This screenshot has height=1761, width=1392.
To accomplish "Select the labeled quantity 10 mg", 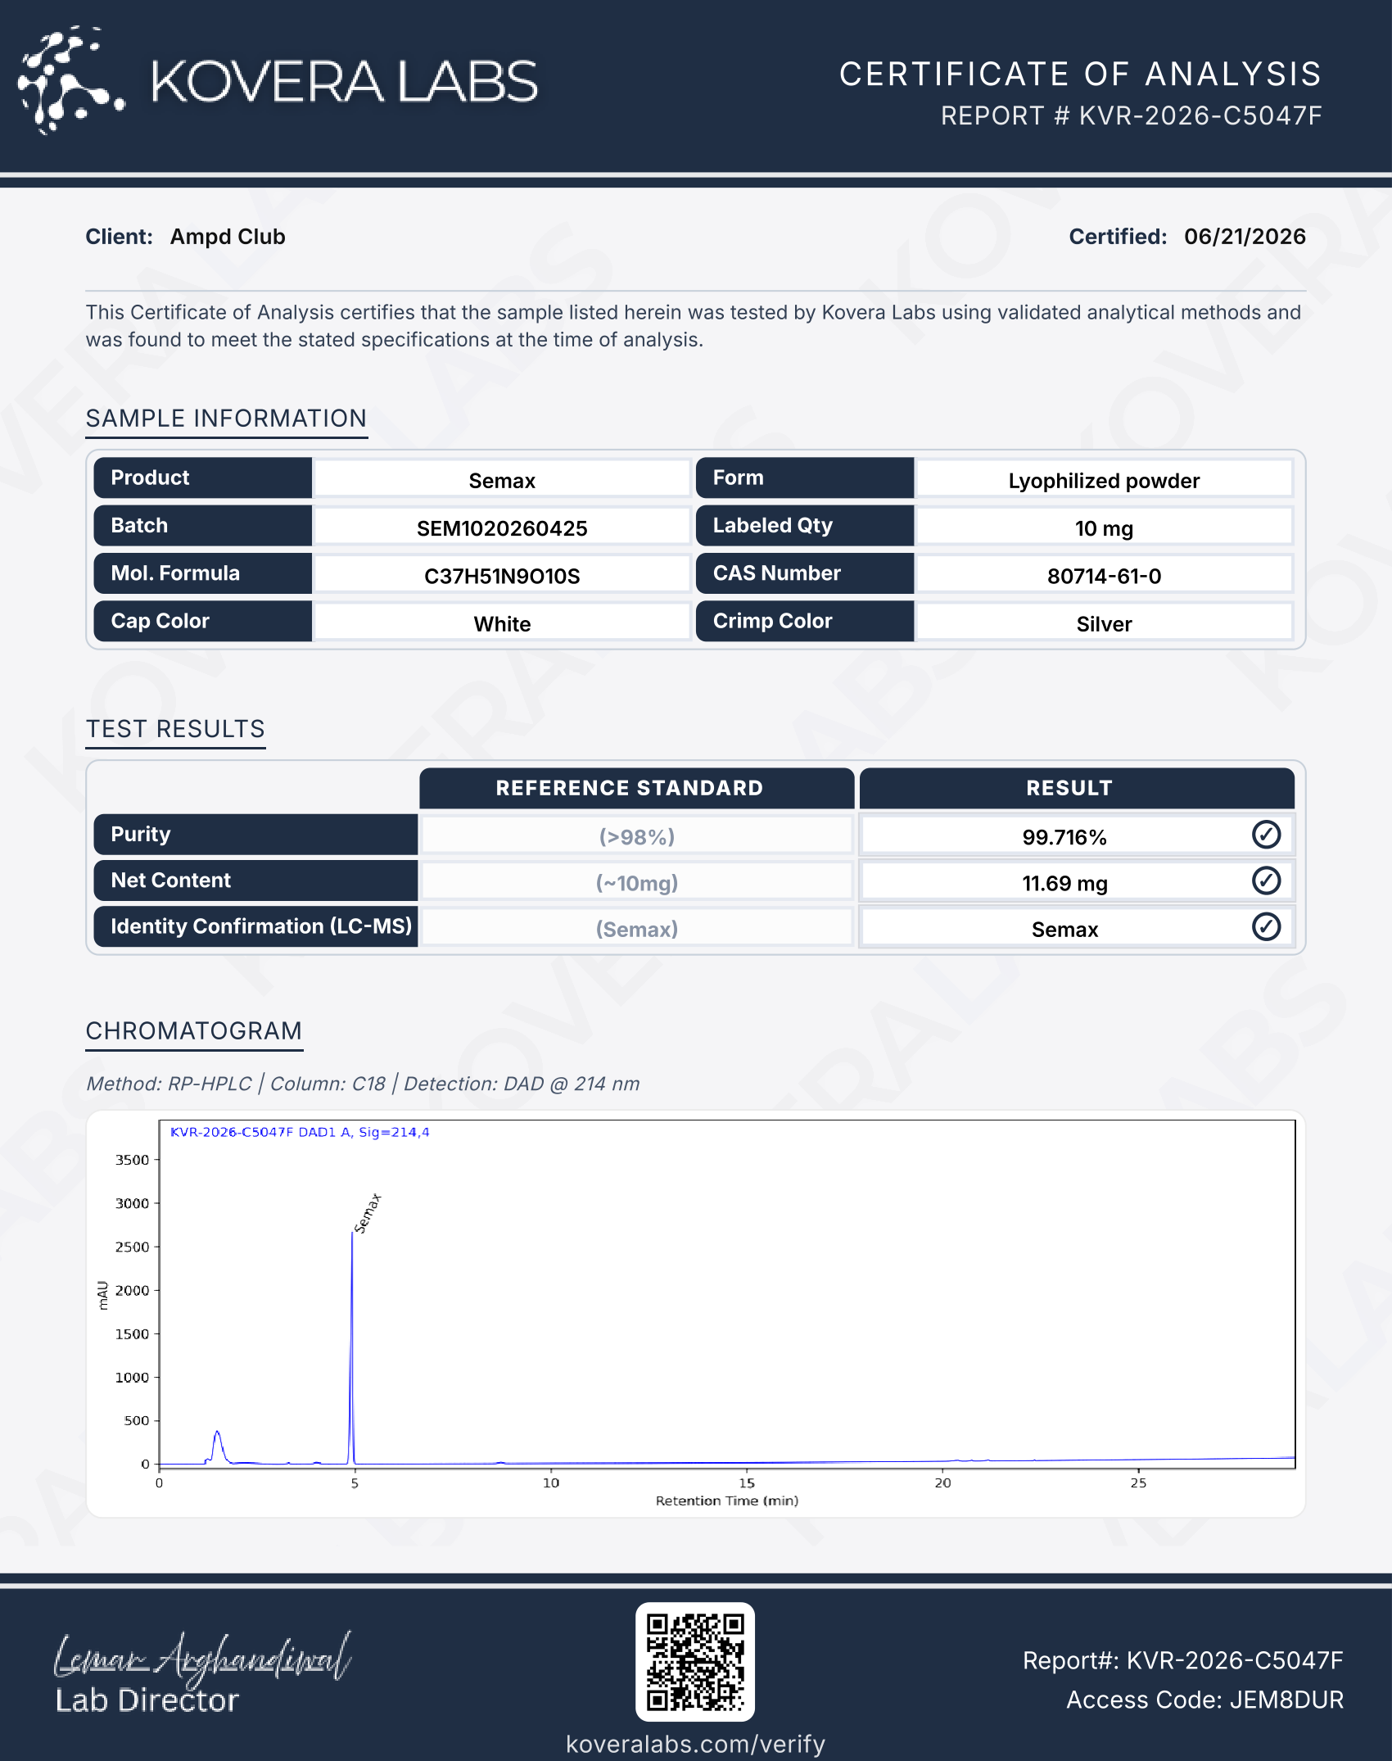I will [x=1104, y=528].
